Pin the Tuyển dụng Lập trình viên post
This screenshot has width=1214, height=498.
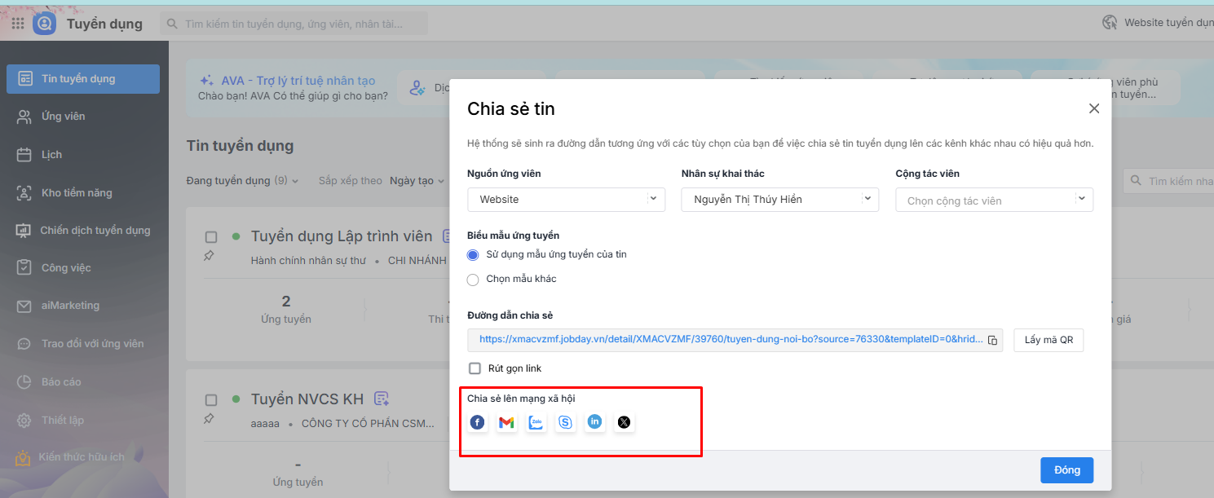click(x=209, y=256)
